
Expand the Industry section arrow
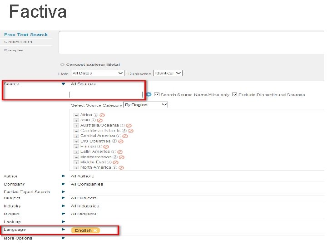pos(64,206)
